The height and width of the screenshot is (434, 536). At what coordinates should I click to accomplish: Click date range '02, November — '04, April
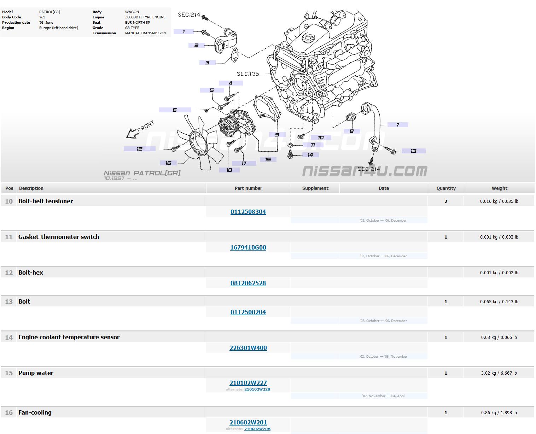pos(383,396)
